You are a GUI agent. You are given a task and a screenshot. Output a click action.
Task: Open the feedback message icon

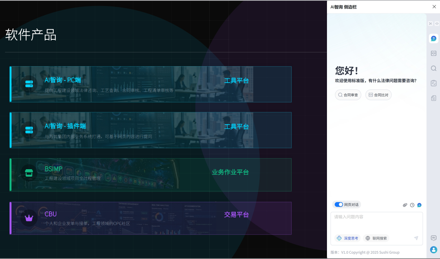pos(434,238)
